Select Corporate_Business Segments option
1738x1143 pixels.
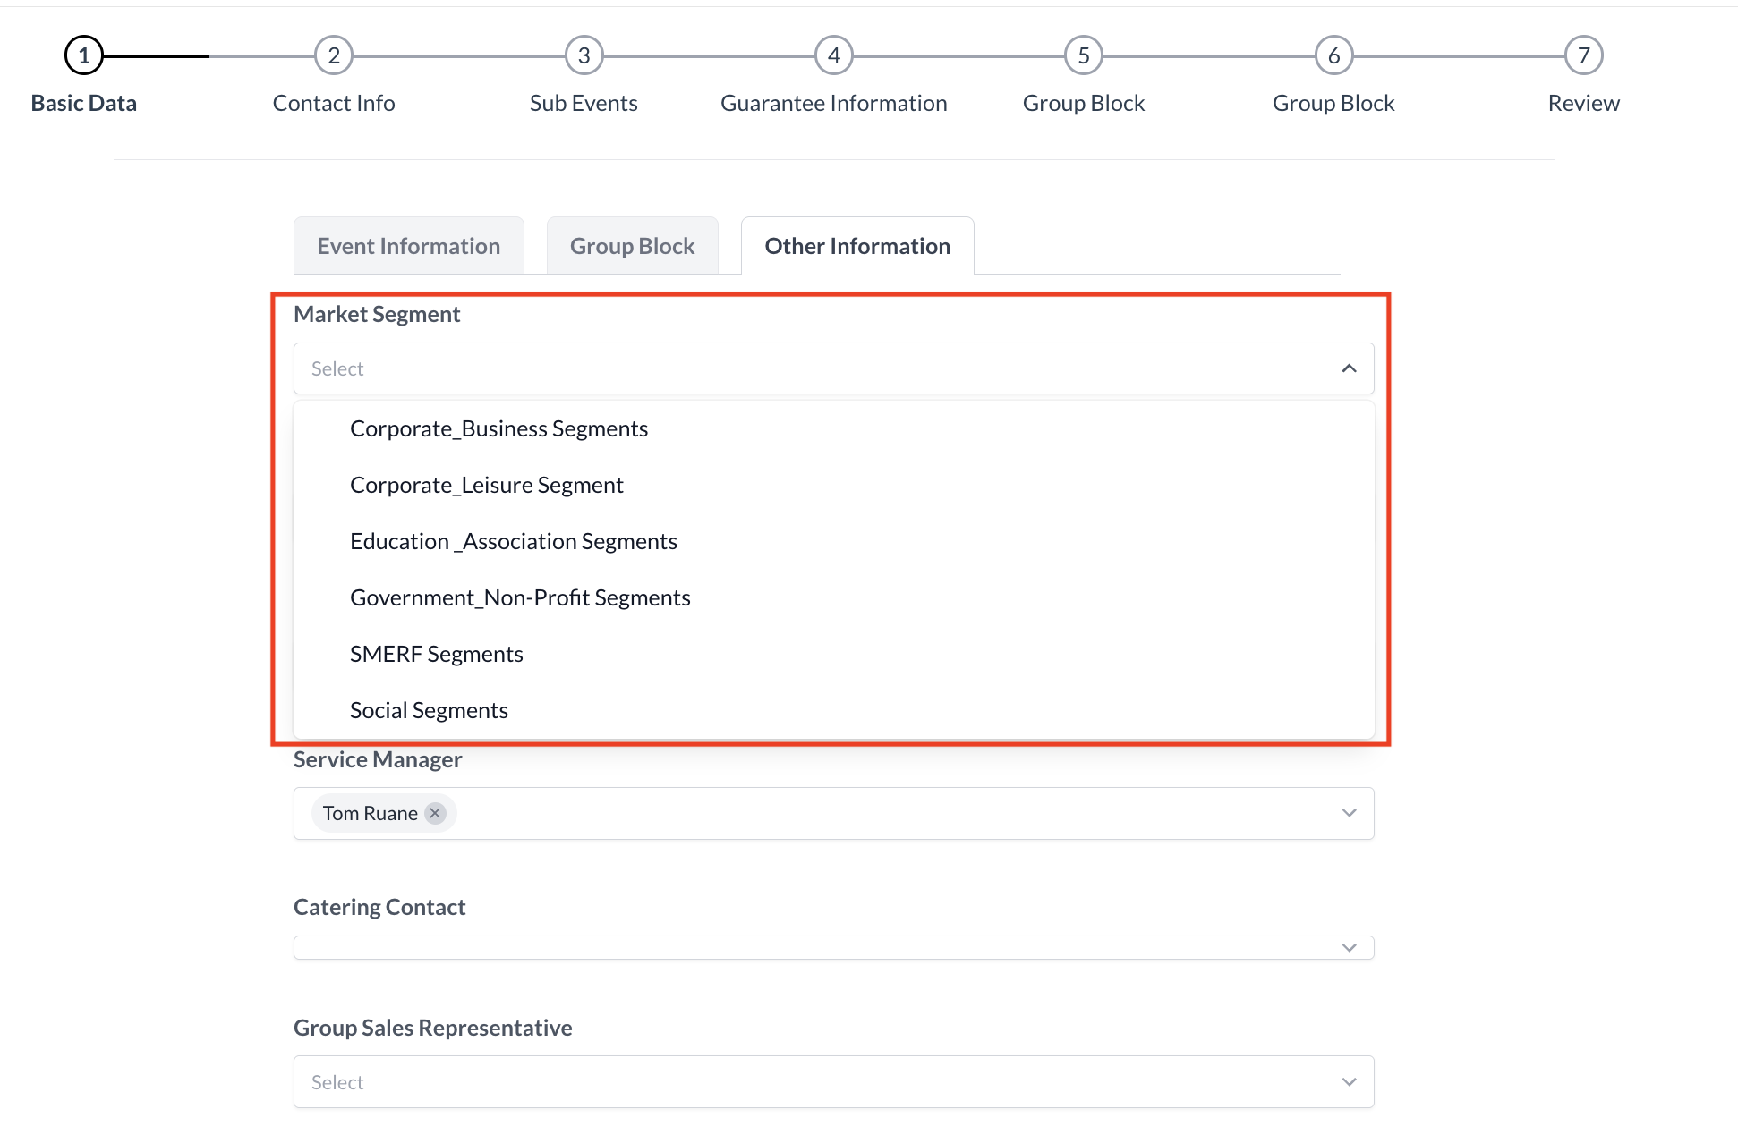click(x=498, y=428)
